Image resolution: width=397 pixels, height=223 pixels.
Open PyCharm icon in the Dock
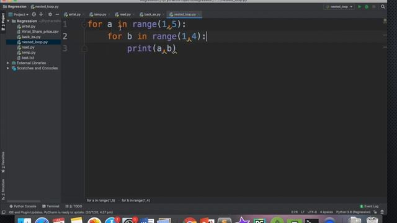(260, 221)
